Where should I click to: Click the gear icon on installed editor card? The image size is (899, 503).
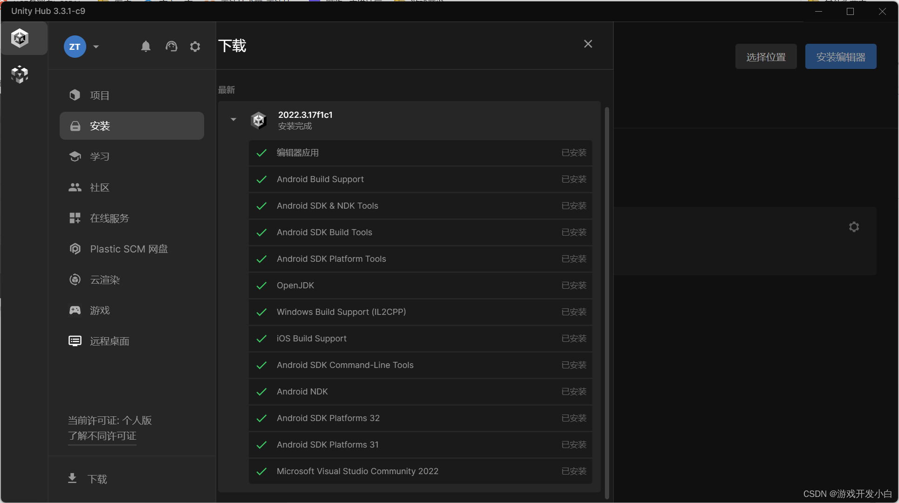coord(854,227)
